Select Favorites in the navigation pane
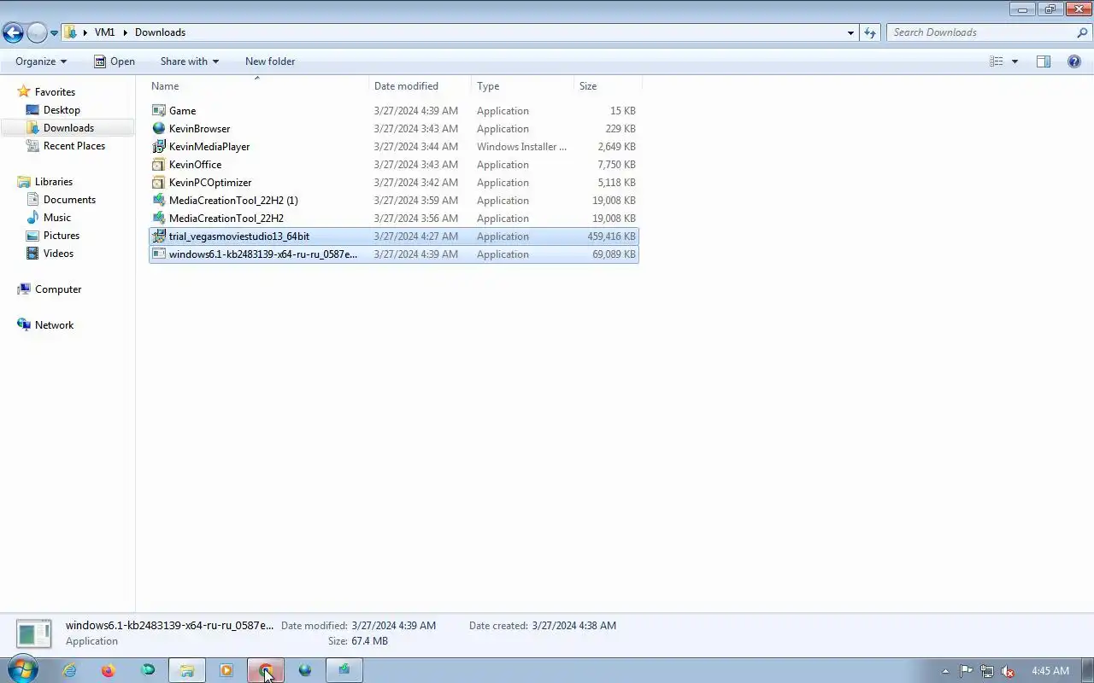The height and width of the screenshot is (683, 1094). coord(55,92)
